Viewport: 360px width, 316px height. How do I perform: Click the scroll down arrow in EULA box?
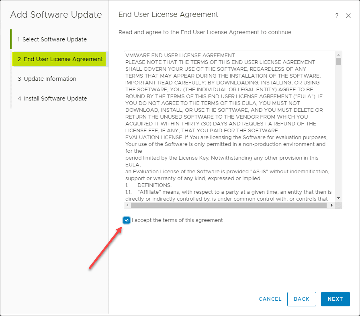tap(338, 198)
